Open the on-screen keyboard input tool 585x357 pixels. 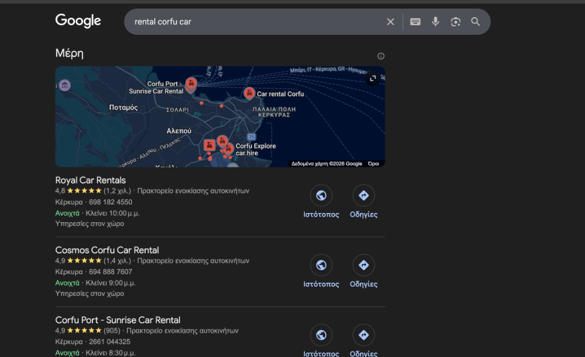[415, 22]
